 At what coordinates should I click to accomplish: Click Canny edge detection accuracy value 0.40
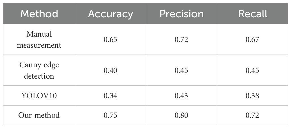tap(110, 70)
